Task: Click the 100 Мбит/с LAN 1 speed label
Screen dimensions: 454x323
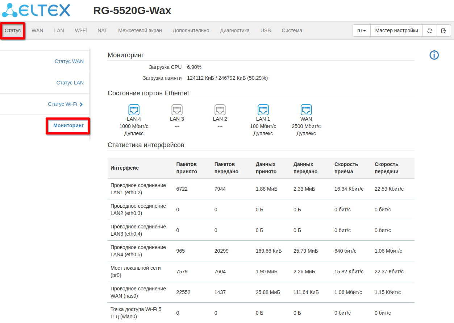Action: (x=263, y=126)
